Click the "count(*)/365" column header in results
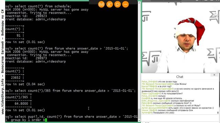Viewport: 220px width, 123px height. [16, 97]
